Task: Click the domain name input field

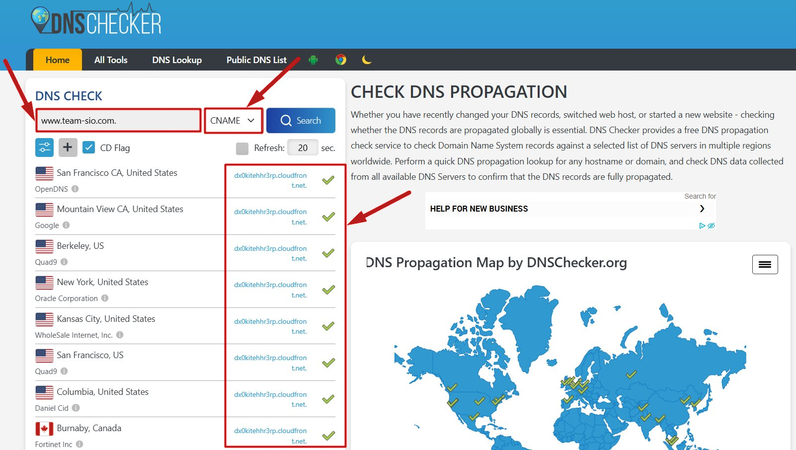Action: [118, 121]
